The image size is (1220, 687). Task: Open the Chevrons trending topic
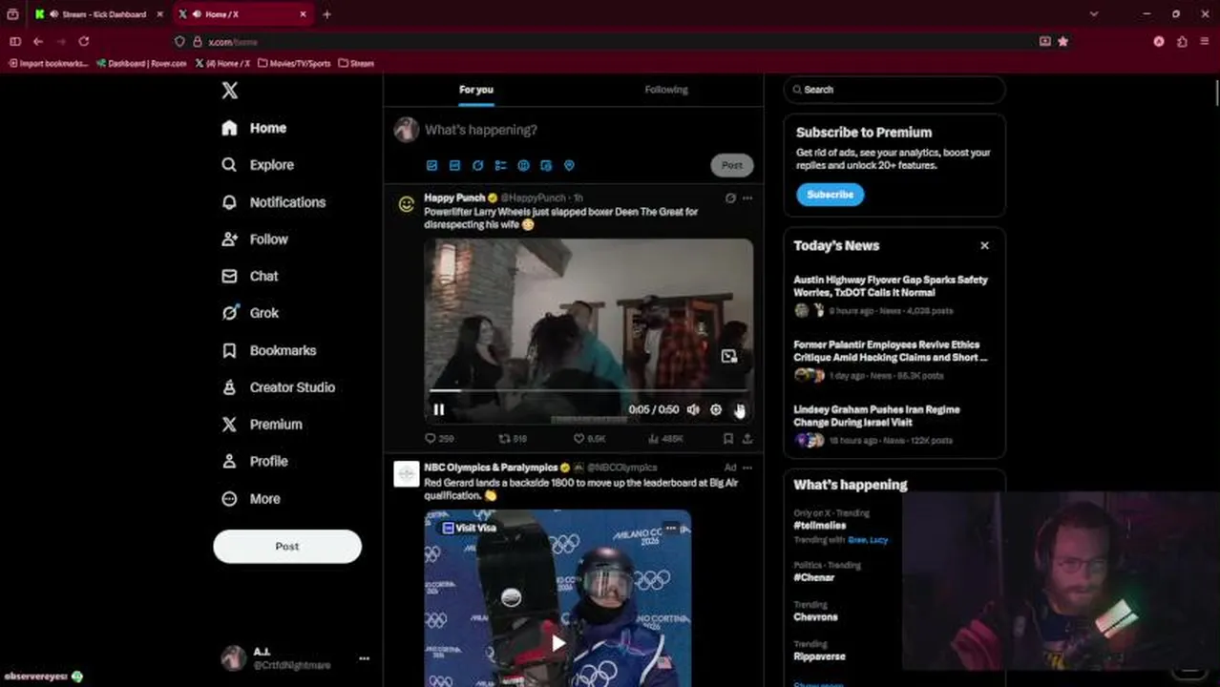pyautogui.click(x=815, y=616)
